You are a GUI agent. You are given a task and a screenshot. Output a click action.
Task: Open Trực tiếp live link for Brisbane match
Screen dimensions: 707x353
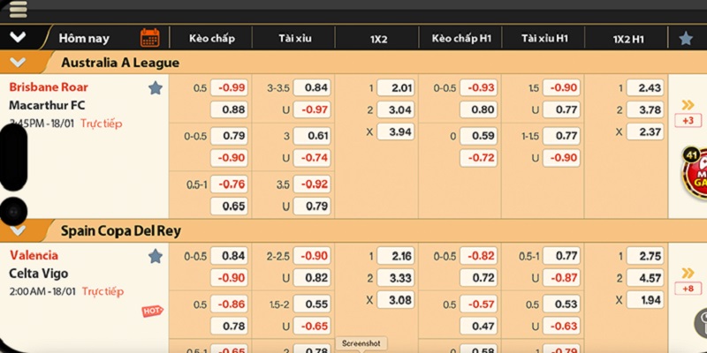point(101,124)
